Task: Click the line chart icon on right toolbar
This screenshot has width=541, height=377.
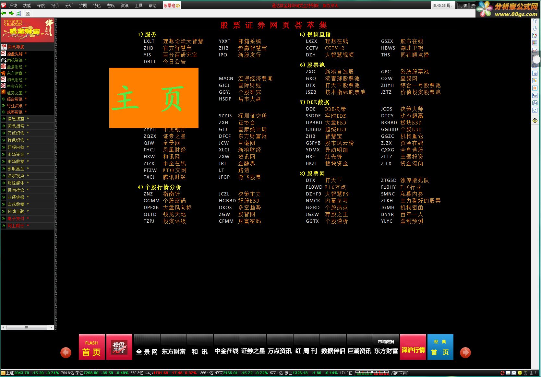Action: 535,51
